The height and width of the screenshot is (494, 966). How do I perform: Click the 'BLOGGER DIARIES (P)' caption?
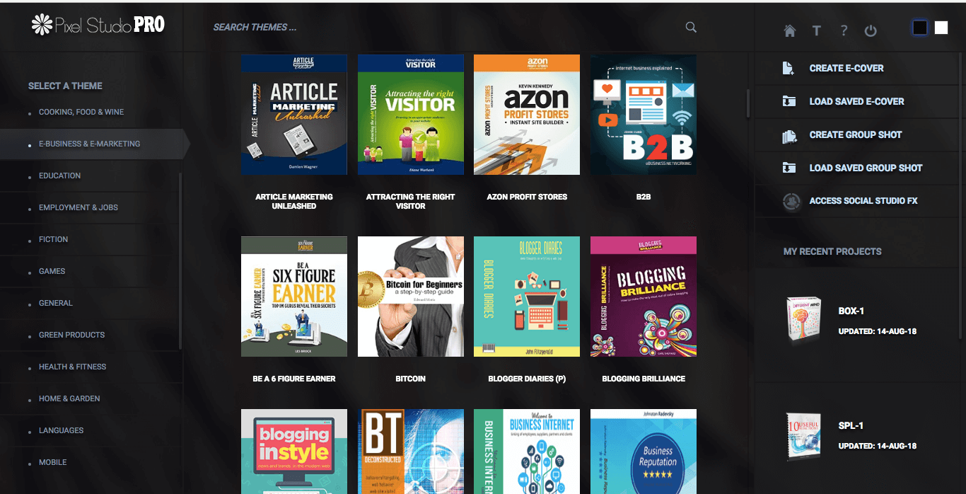[527, 379]
